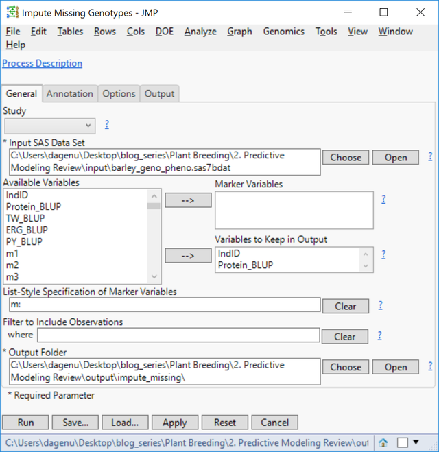
Task: Toggle the white square box in status bar
Action: coord(403,442)
